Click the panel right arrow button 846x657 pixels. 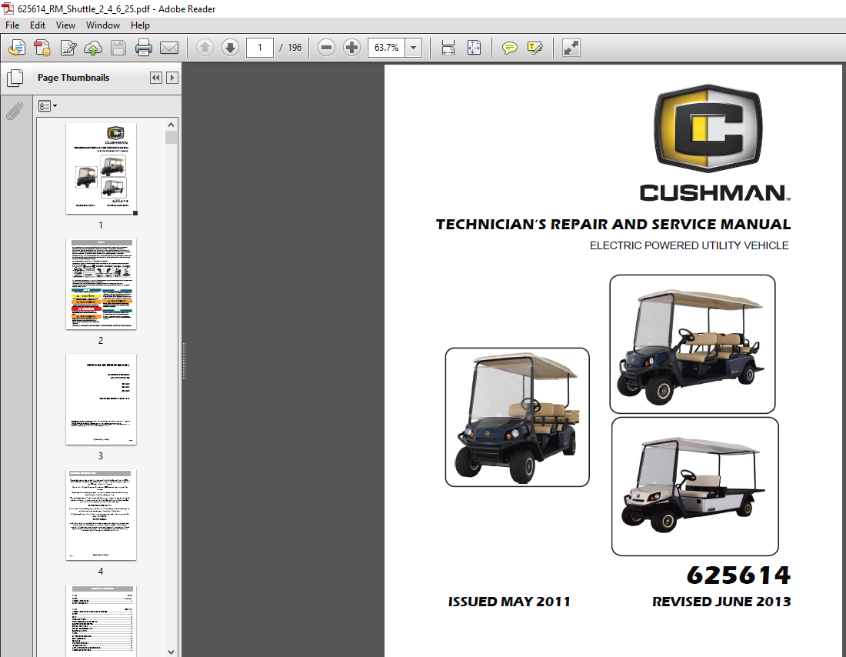172,78
